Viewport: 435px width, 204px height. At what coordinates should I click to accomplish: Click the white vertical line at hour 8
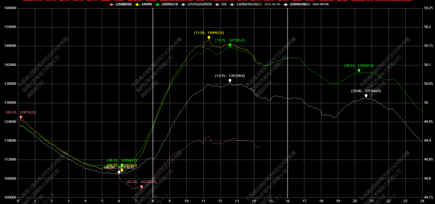tap(153, 103)
